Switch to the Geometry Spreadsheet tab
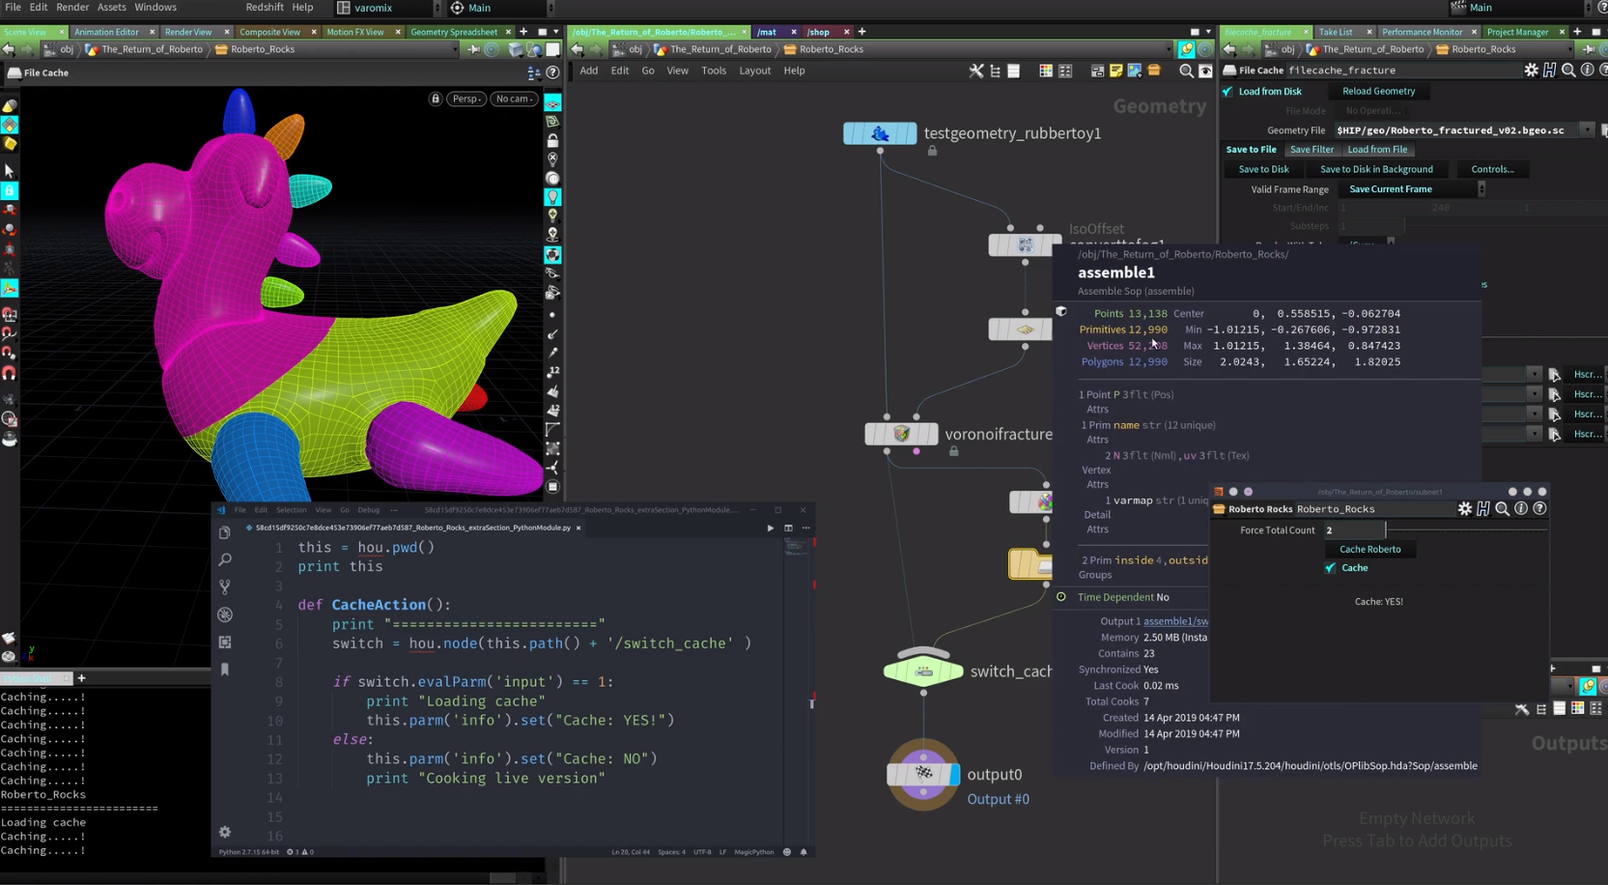Screen dimensions: 1608x885 pos(454,32)
